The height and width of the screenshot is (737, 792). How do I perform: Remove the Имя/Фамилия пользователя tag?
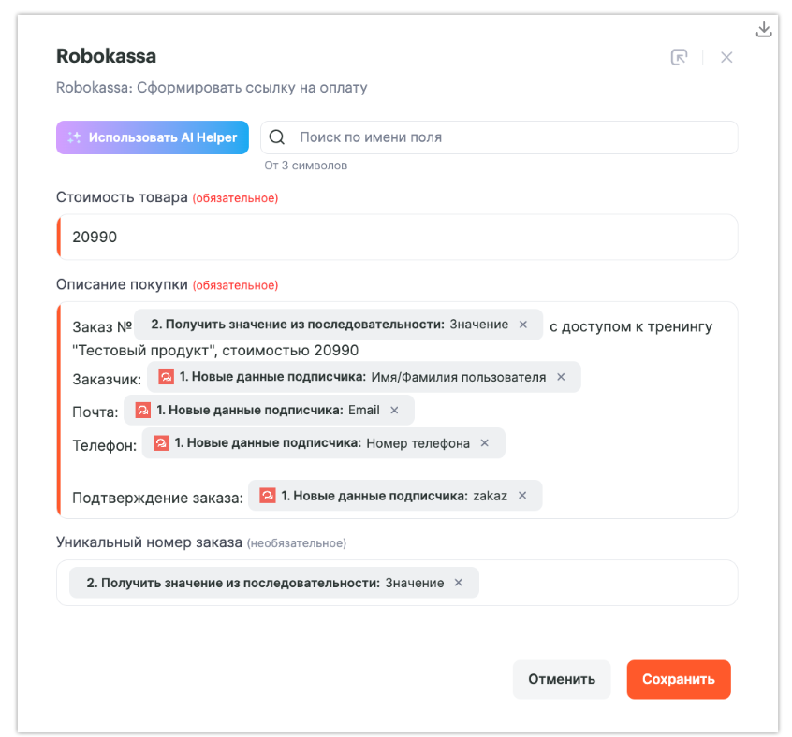pyautogui.click(x=561, y=377)
